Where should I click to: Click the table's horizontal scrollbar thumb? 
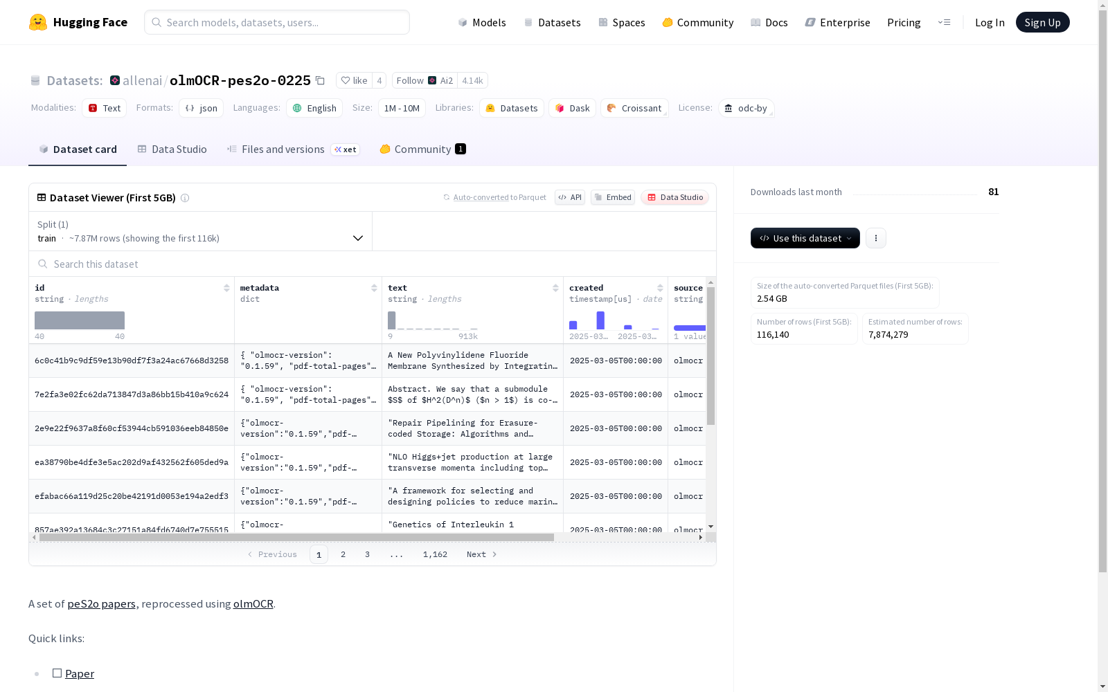pos(296,537)
